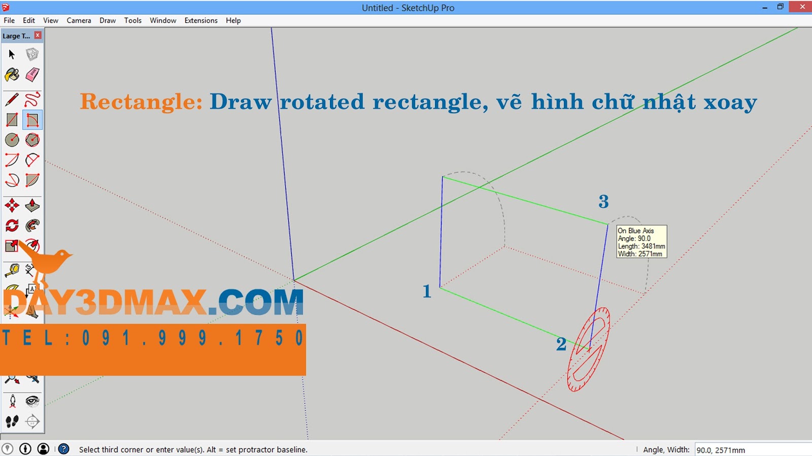Open the Extensions menu
The image size is (812, 456).
click(x=201, y=20)
